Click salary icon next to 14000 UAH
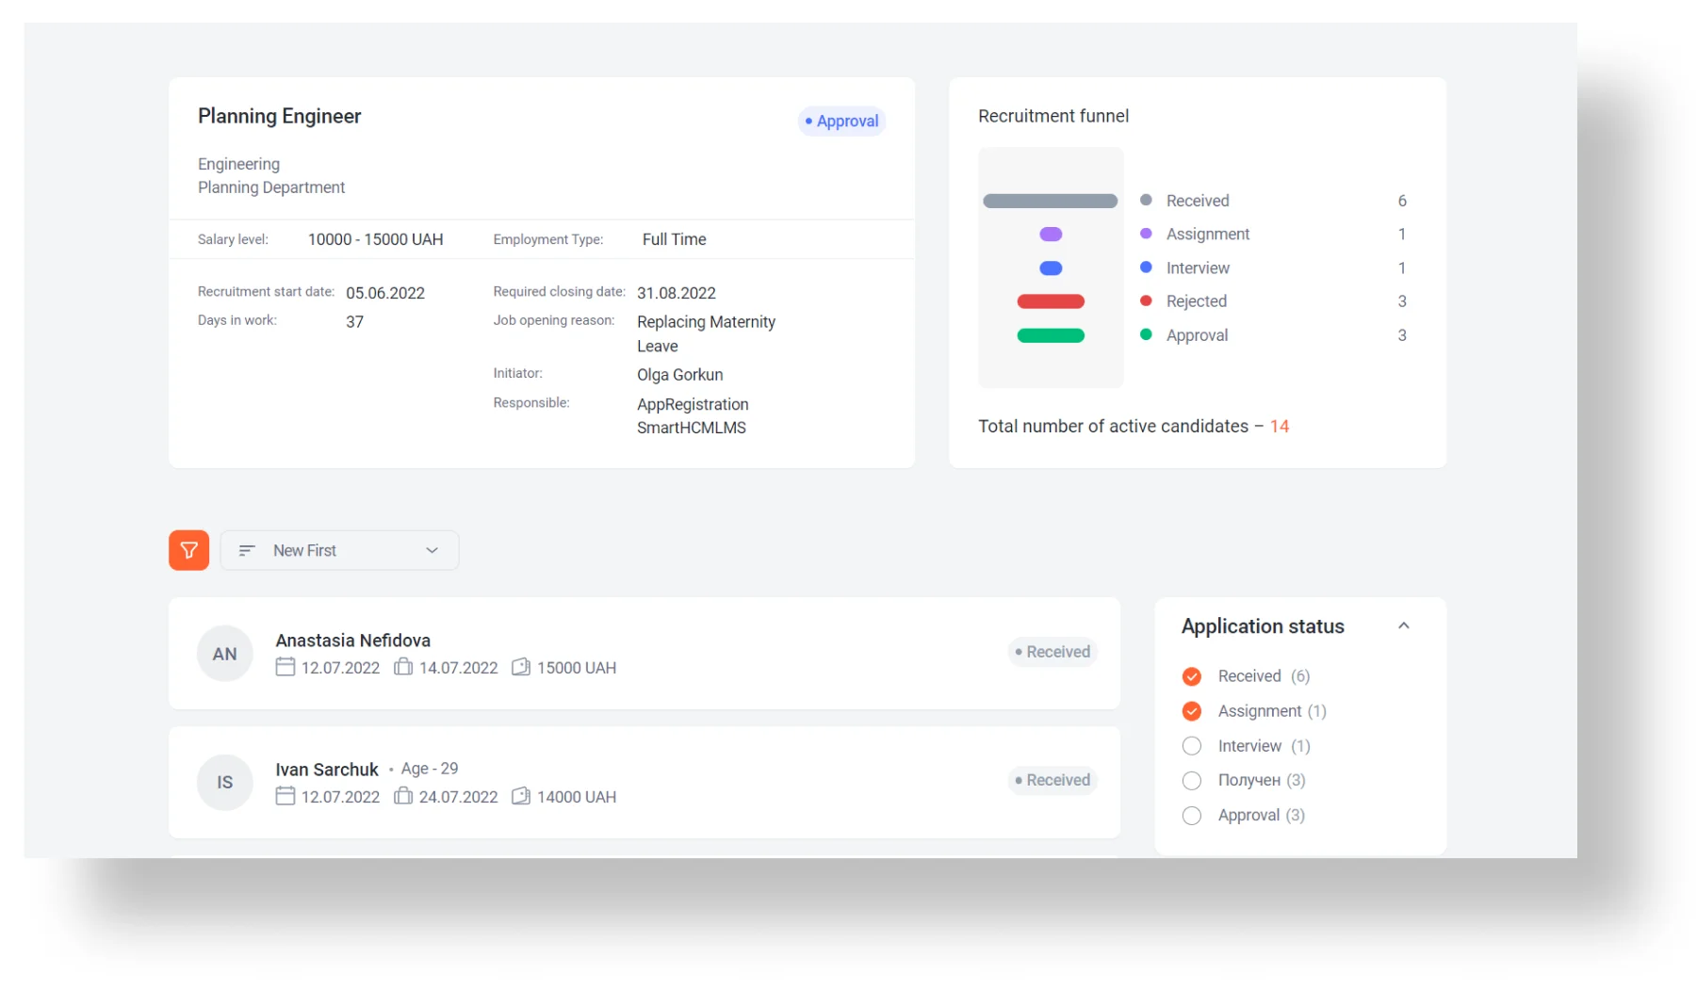This screenshot has width=1697, height=990. (520, 796)
